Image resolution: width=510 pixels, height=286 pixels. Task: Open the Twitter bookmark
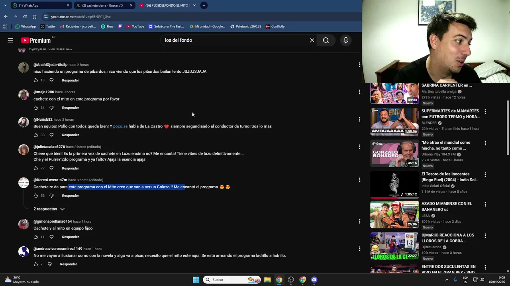48,27
